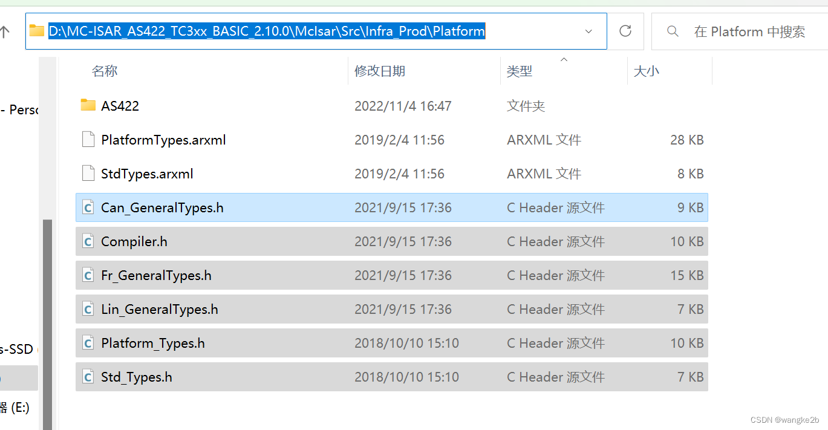Sort by 类型 column header

pos(520,71)
